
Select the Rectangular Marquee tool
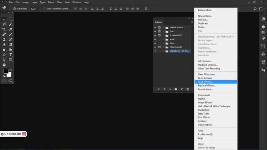pos(10,19)
